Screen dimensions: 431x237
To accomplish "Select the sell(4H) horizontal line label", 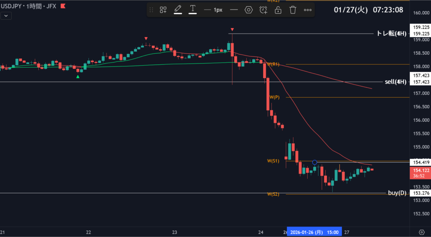I will pyautogui.click(x=395, y=82).
